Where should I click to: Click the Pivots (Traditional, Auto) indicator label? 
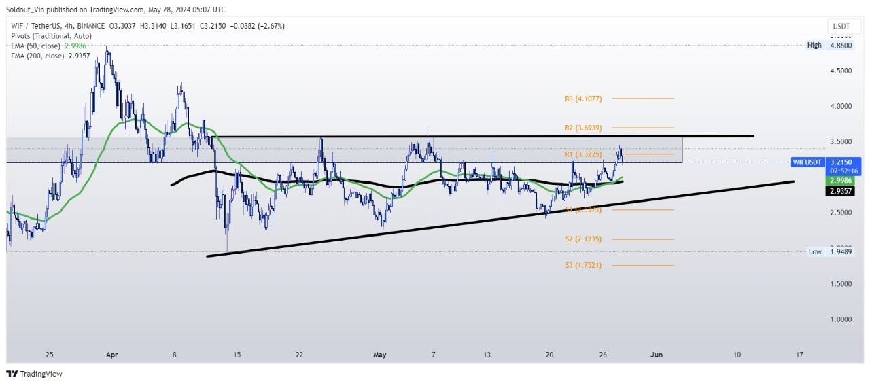(x=52, y=35)
